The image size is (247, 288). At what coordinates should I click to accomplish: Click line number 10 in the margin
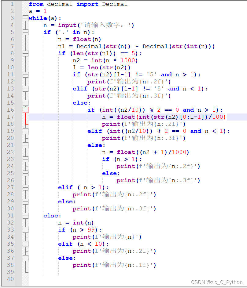click(x=10, y=67)
